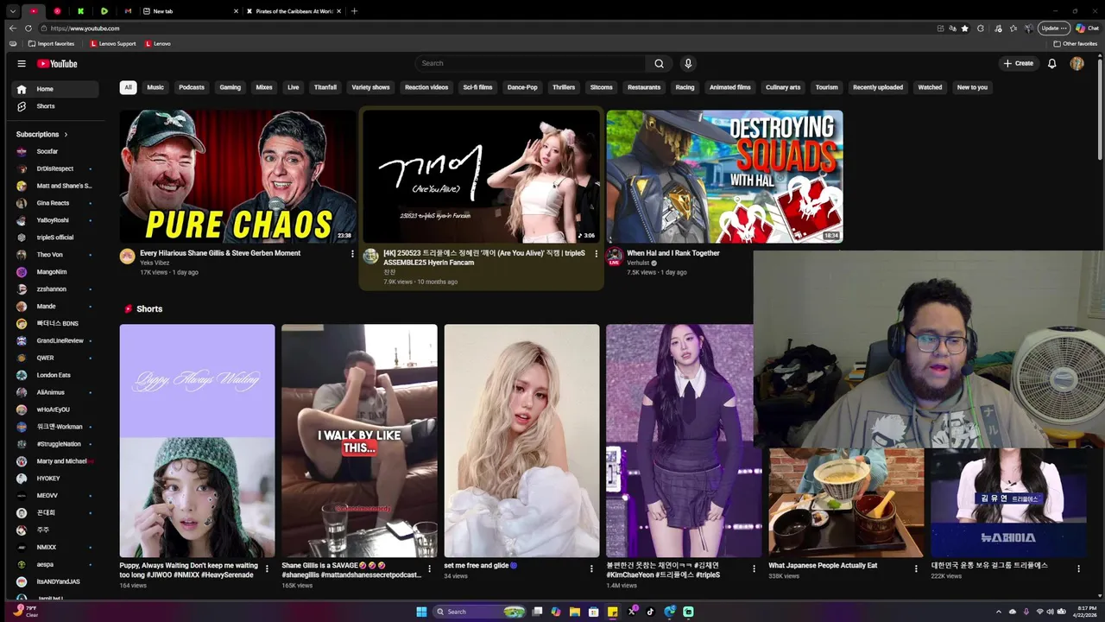This screenshot has width=1105, height=622.
Task: Open File Explorer from the taskbar
Action: tap(574, 612)
